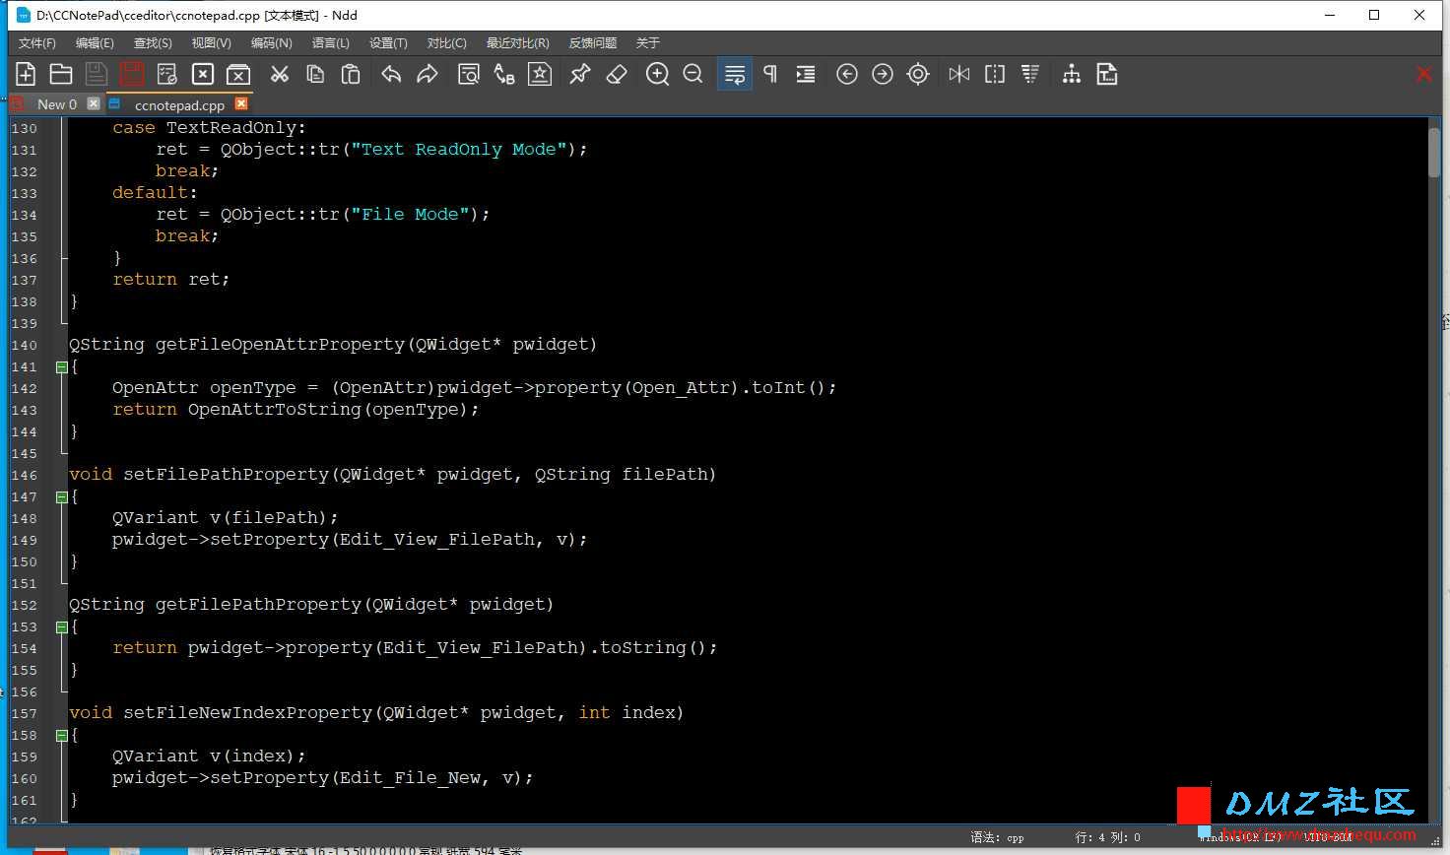Click the hierarchy tree icon
This screenshot has height=855, width=1450.
1072,74
